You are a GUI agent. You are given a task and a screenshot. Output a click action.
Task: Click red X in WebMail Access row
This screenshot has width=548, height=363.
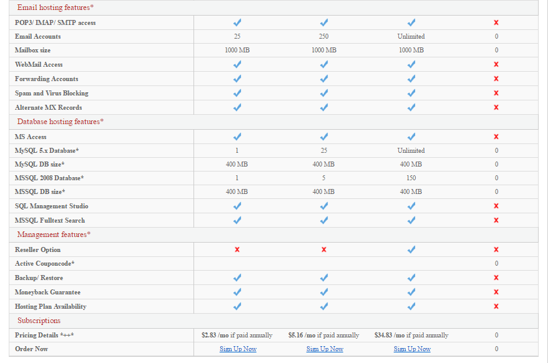pyautogui.click(x=496, y=64)
